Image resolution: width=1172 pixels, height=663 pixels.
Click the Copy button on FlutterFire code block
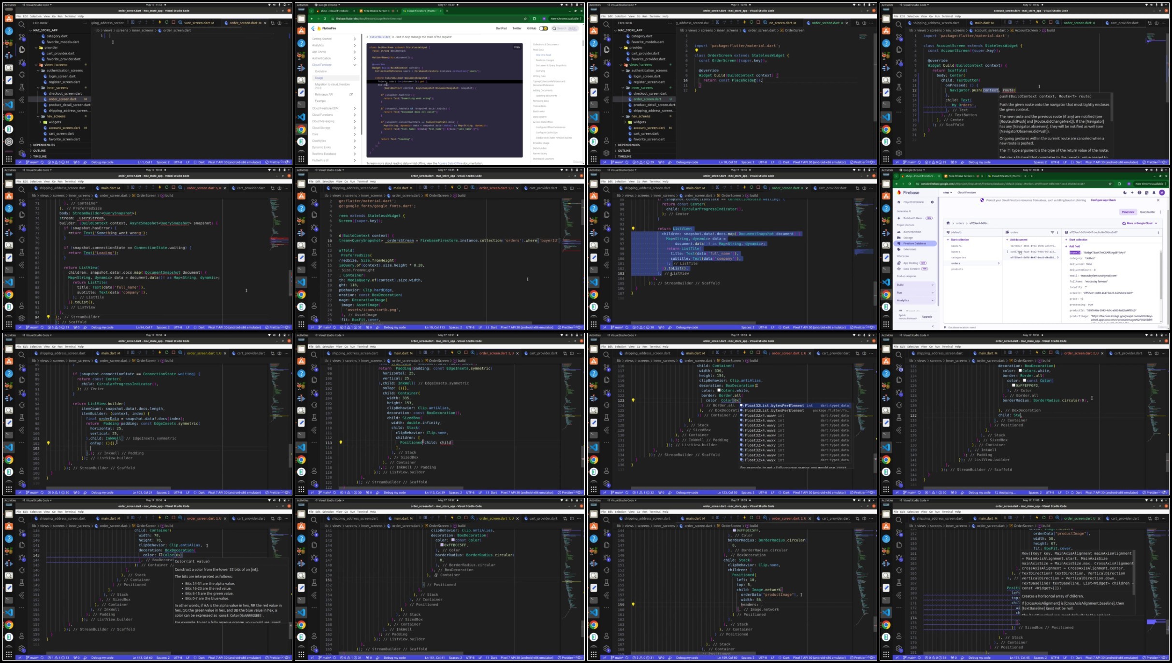tap(517, 47)
